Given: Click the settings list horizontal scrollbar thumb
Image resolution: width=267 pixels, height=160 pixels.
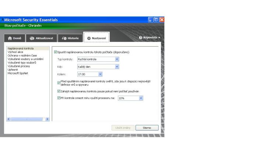Looking at the screenshot, I should [x=27, y=119].
